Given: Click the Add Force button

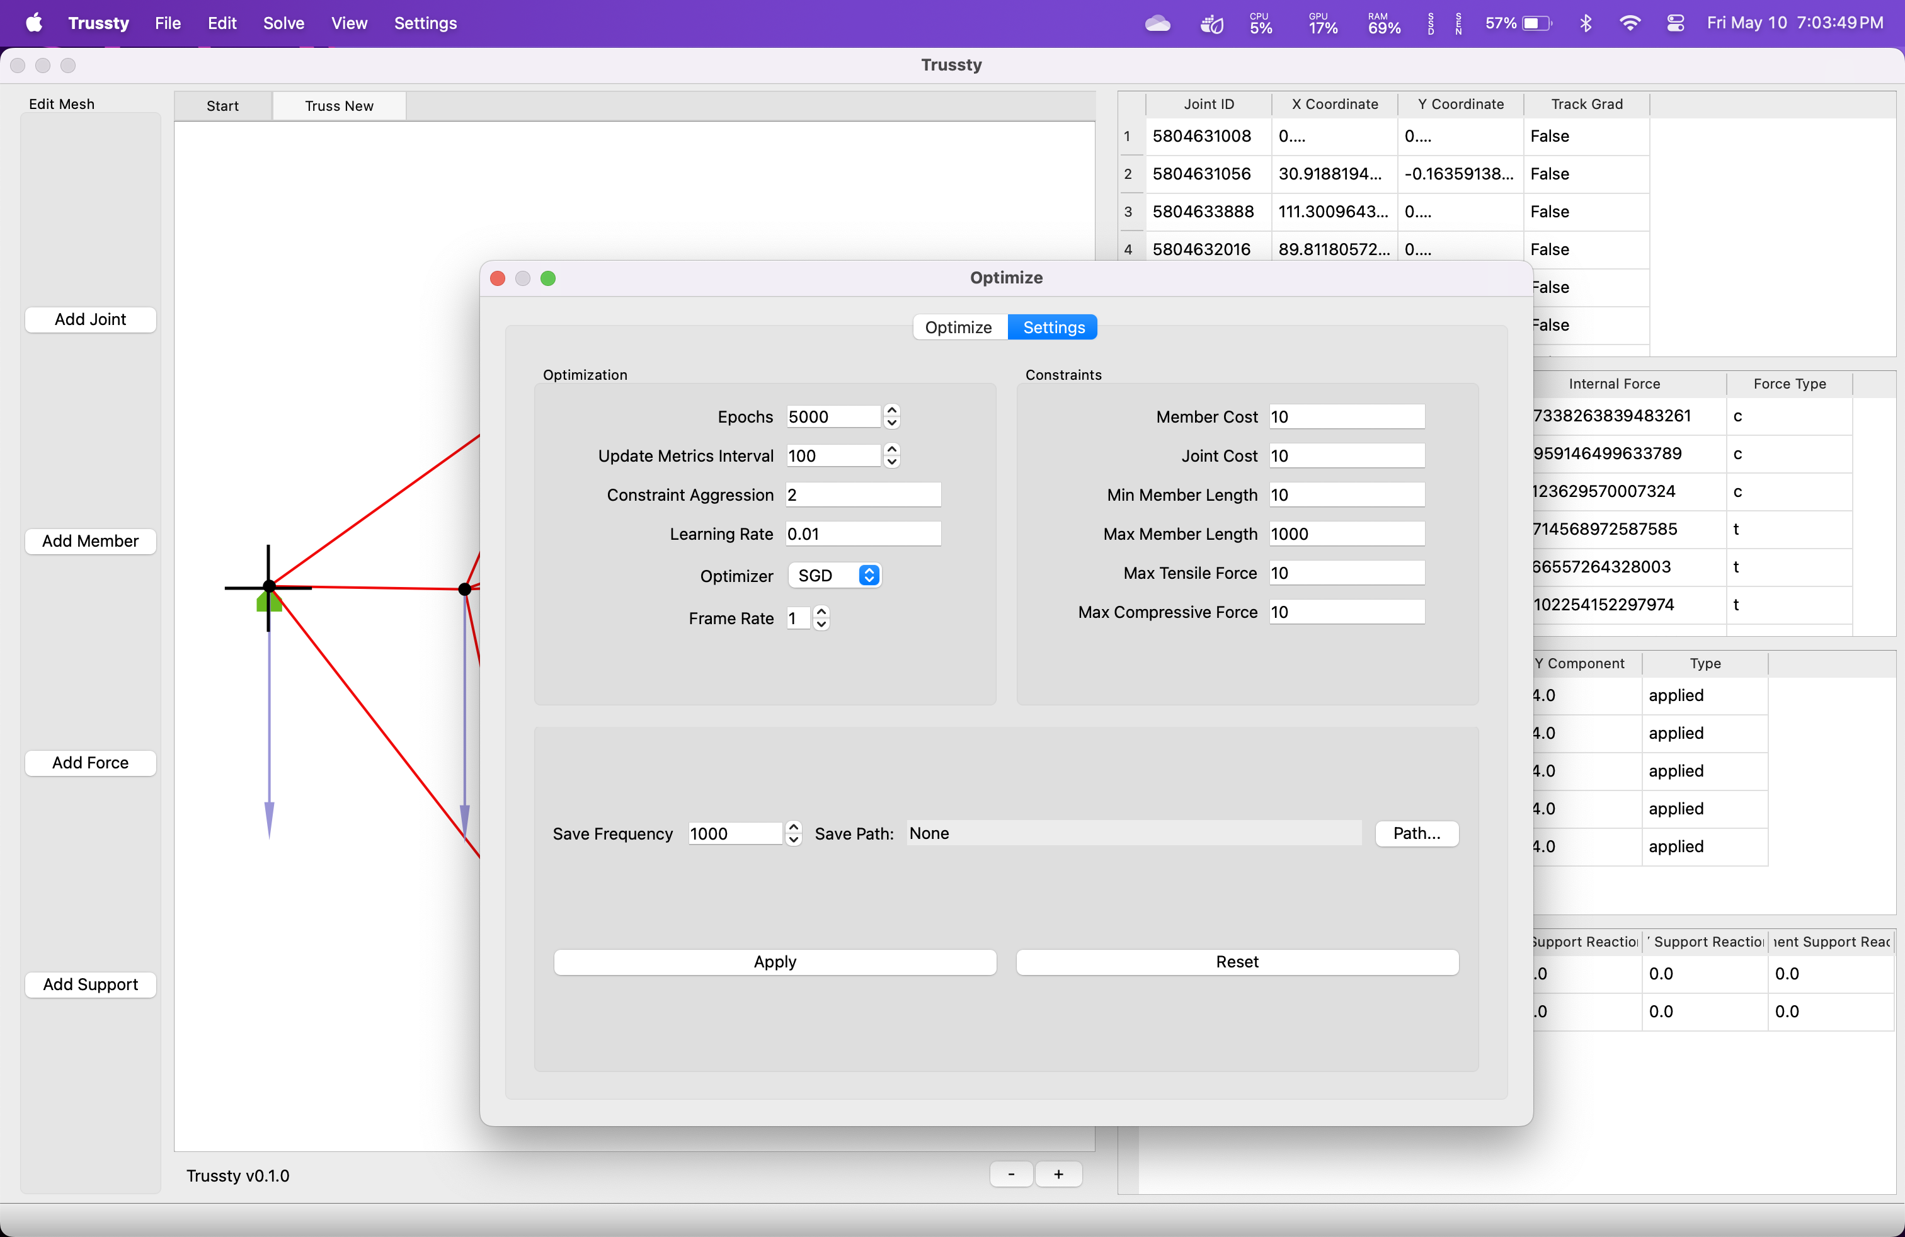Looking at the screenshot, I should point(91,763).
